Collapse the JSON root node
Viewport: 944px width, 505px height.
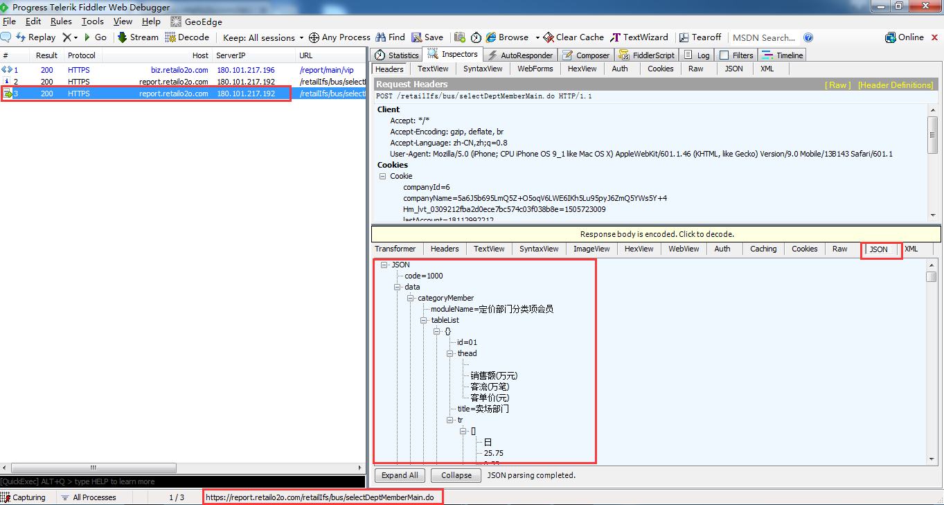[384, 265]
